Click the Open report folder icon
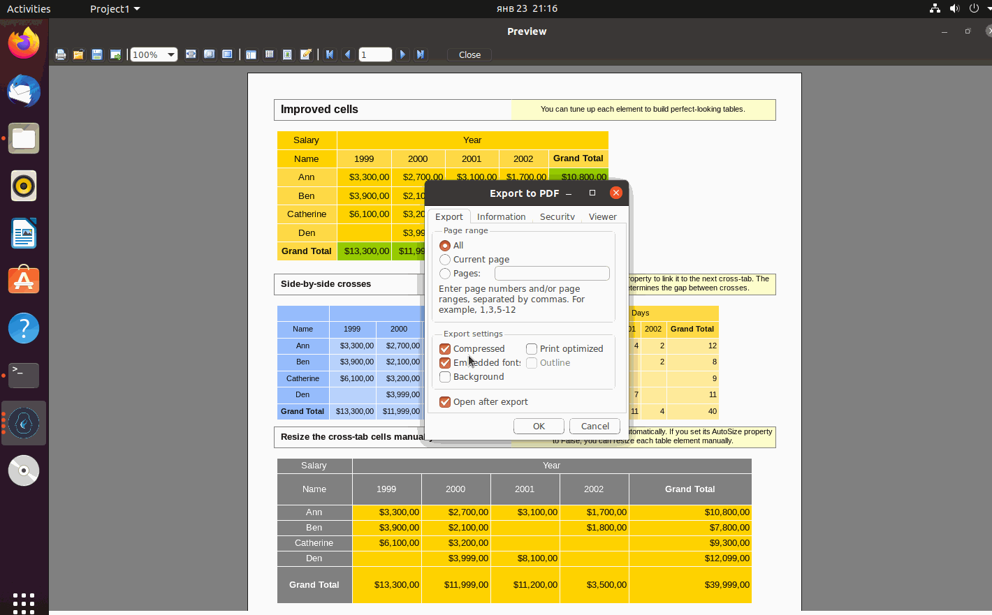The image size is (992, 615). point(79,54)
